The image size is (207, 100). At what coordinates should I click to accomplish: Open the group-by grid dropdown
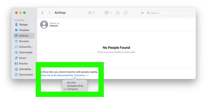108,13
